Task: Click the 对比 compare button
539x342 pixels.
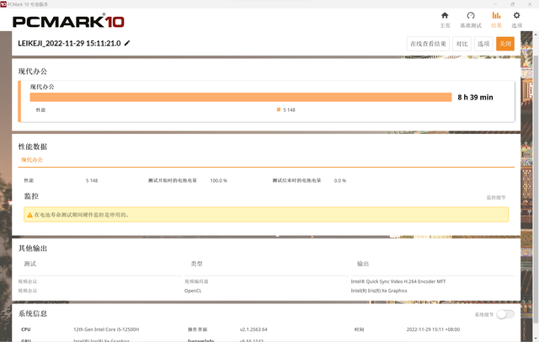Action: [x=462, y=44]
